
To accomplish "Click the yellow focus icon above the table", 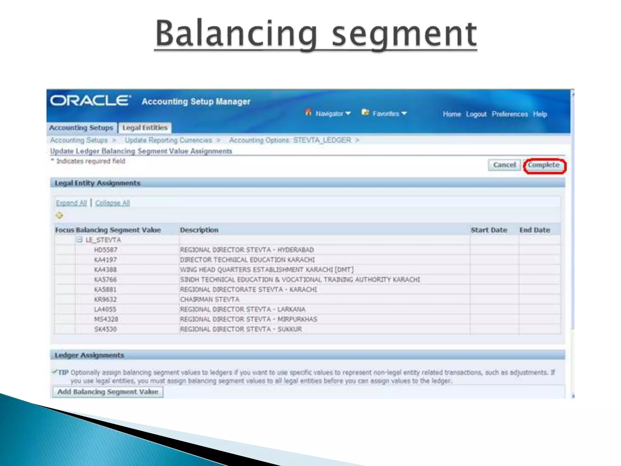I will pos(59,215).
